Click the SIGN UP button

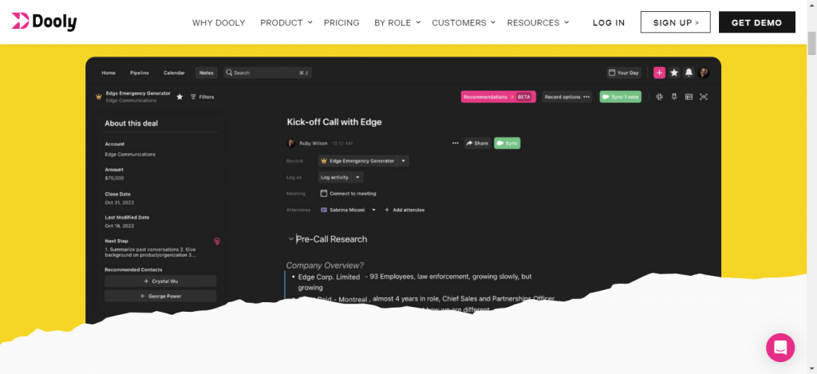click(x=675, y=22)
